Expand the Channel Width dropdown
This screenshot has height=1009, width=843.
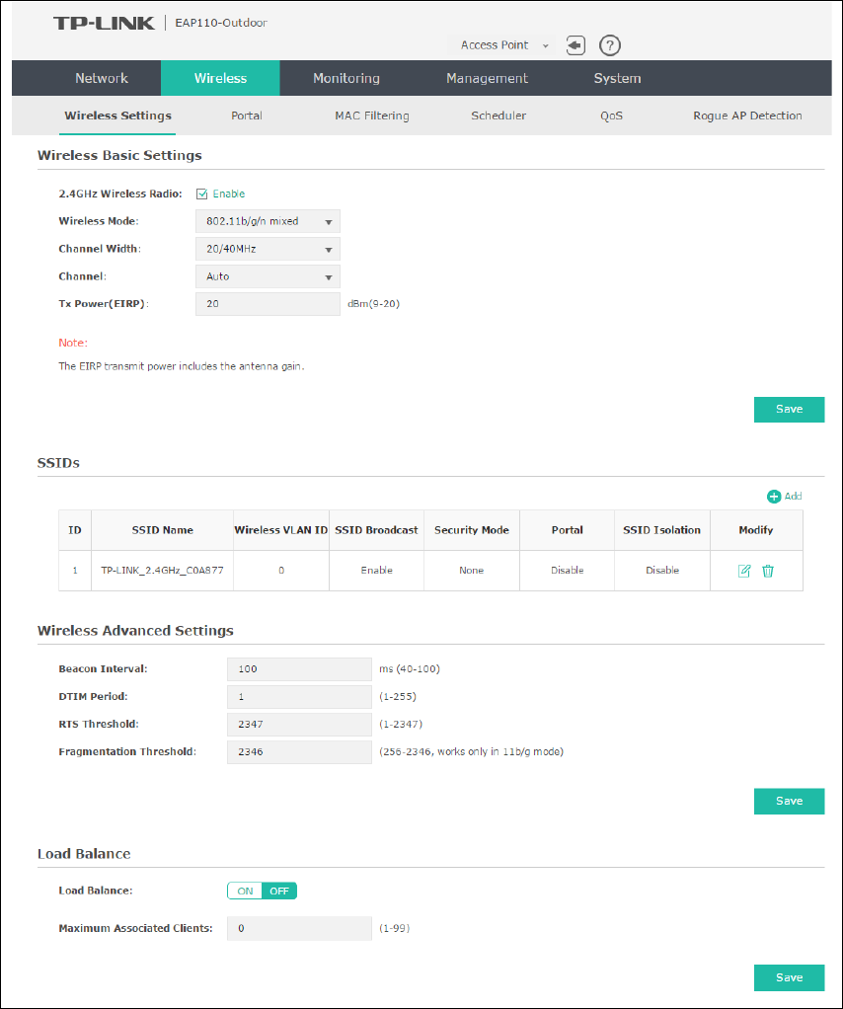[x=268, y=249]
